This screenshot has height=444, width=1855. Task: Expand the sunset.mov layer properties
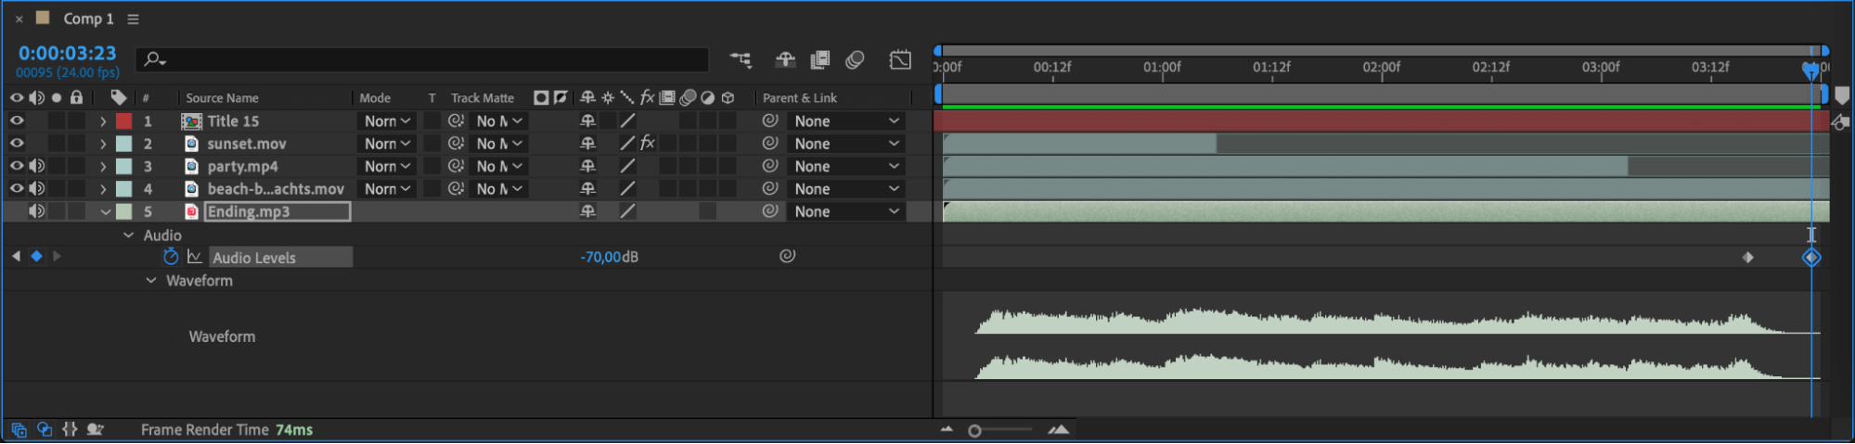coord(103,144)
